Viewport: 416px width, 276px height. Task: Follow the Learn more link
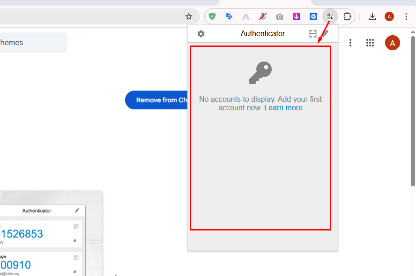tap(283, 107)
